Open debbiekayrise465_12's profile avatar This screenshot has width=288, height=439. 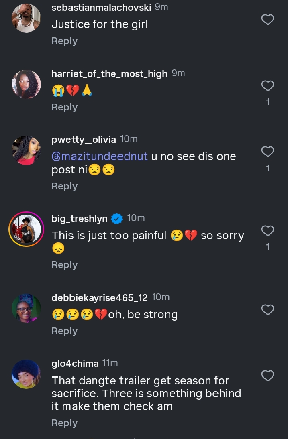coord(26,308)
